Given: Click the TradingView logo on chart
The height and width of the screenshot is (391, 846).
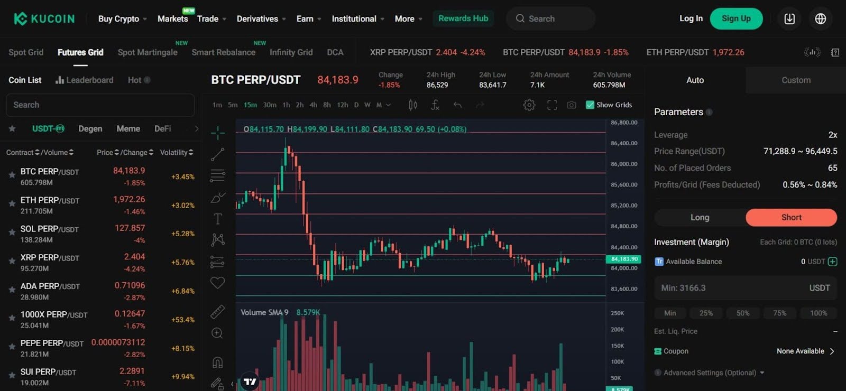Looking at the screenshot, I should 250,381.
